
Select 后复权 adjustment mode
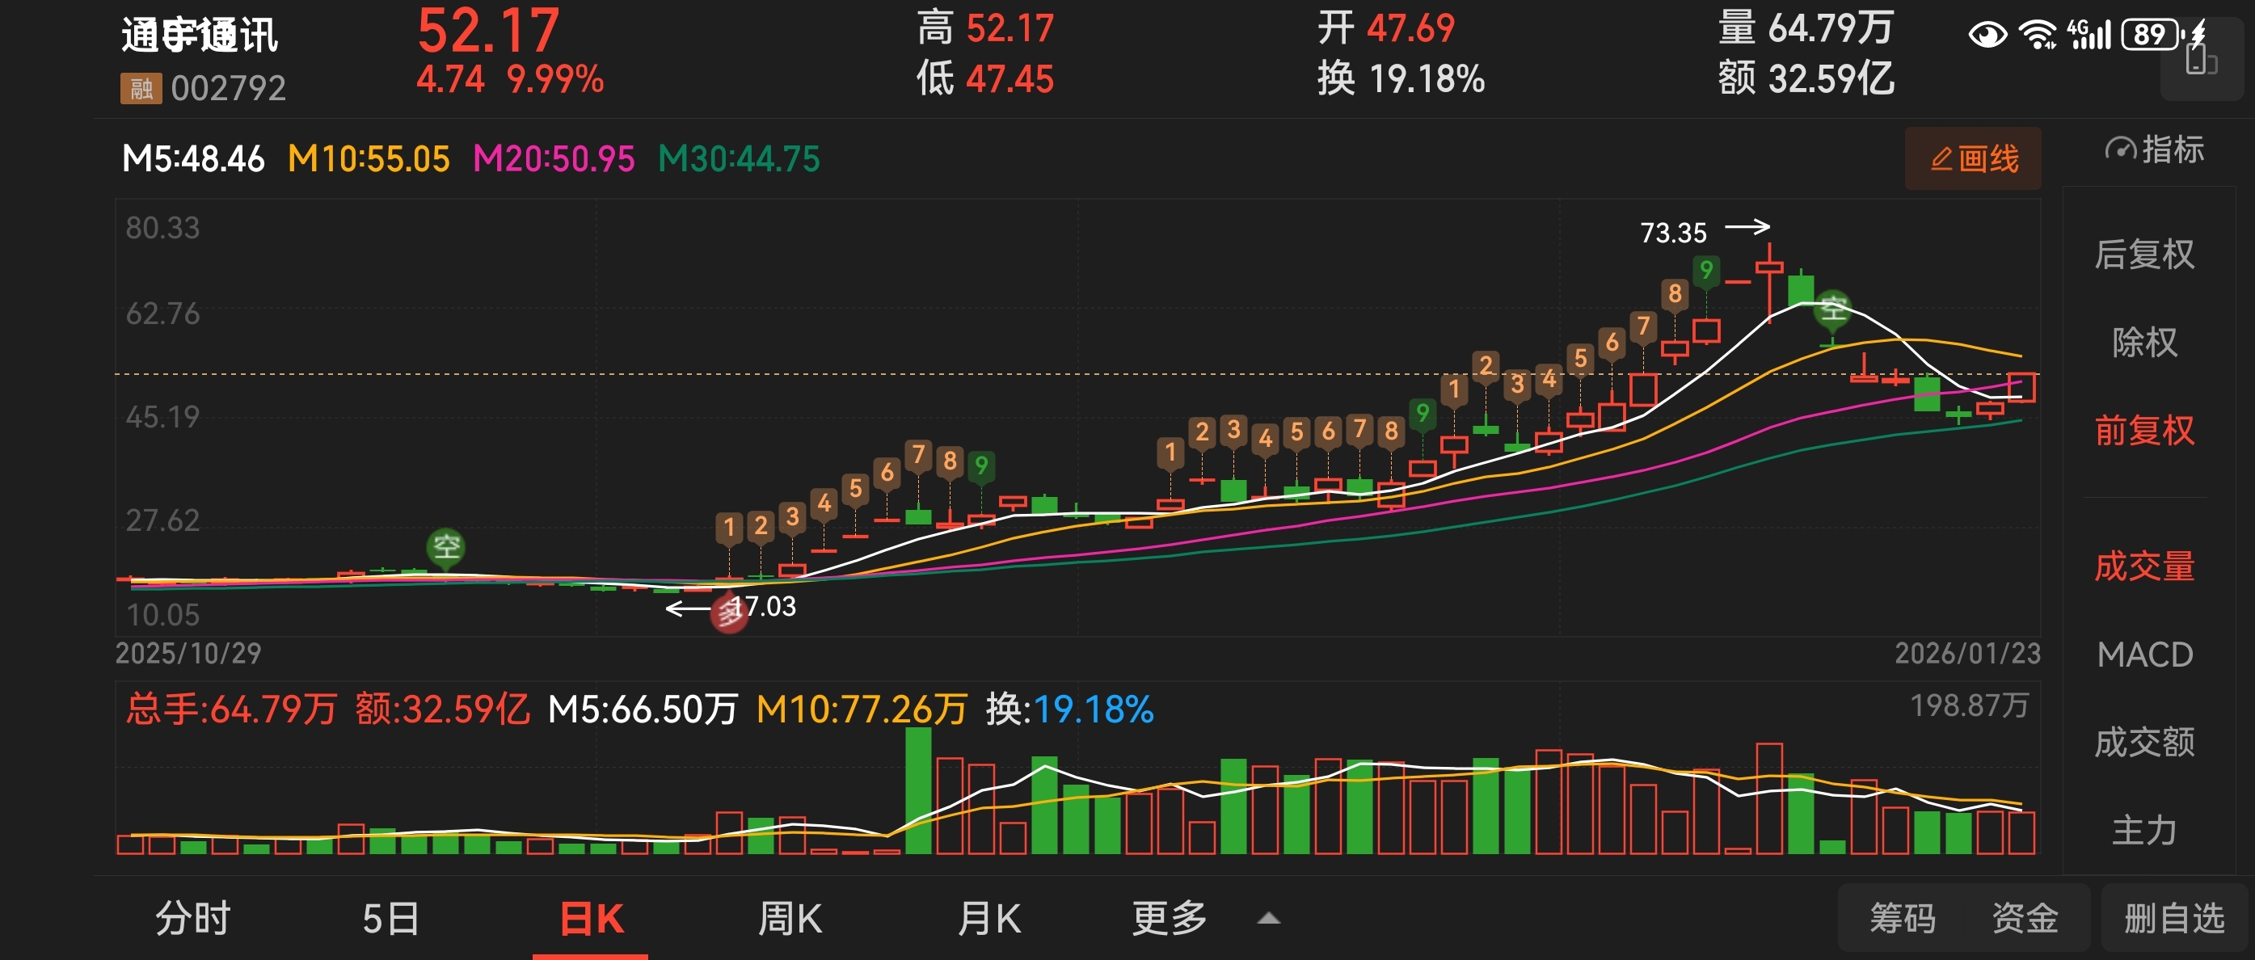pyautogui.click(x=2143, y=255)
